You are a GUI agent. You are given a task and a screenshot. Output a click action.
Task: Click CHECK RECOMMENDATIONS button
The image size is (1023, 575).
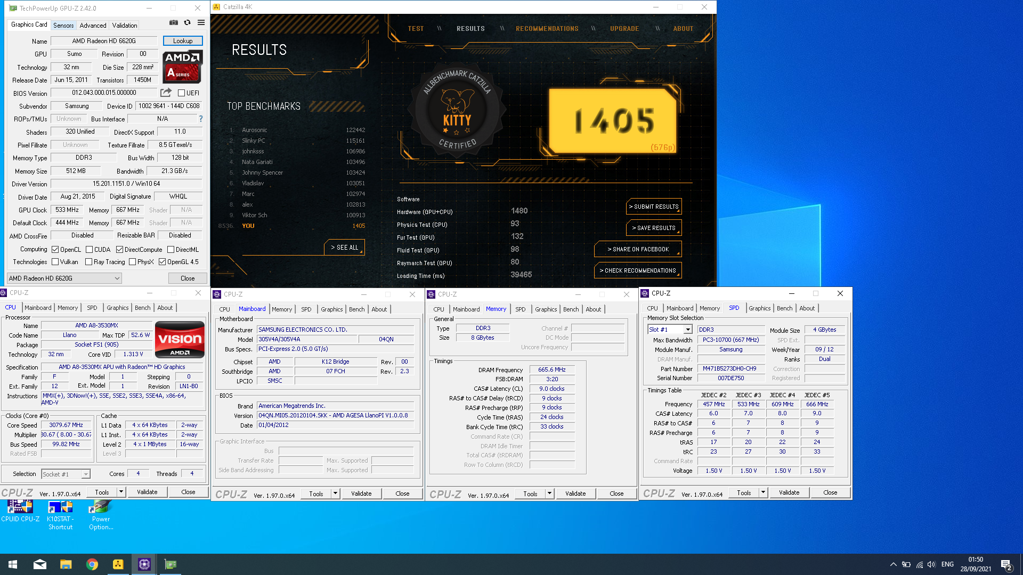[x=638, y=270]
